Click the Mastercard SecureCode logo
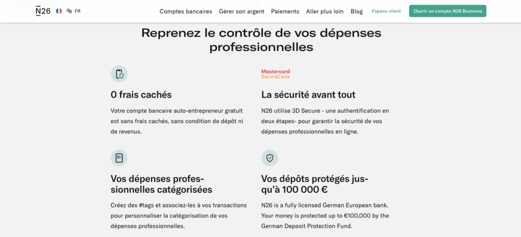The width and height of the screenshot is (521, 237). pos(275,74)
